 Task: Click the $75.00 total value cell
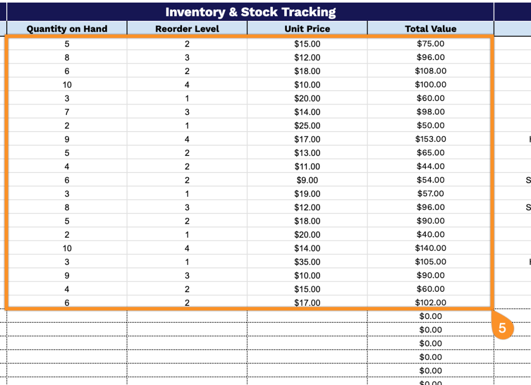(430, 44)
